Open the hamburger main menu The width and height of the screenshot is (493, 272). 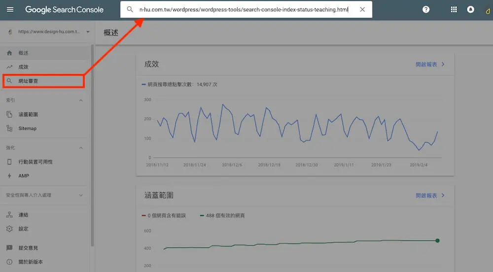[10, 9]
